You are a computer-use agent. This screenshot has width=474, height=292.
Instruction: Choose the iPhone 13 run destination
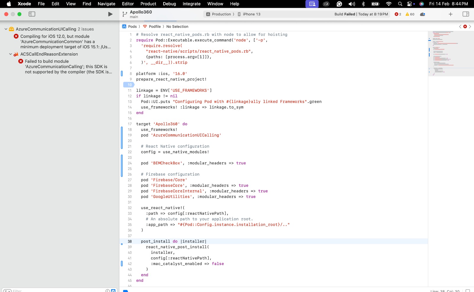point(249,14)
